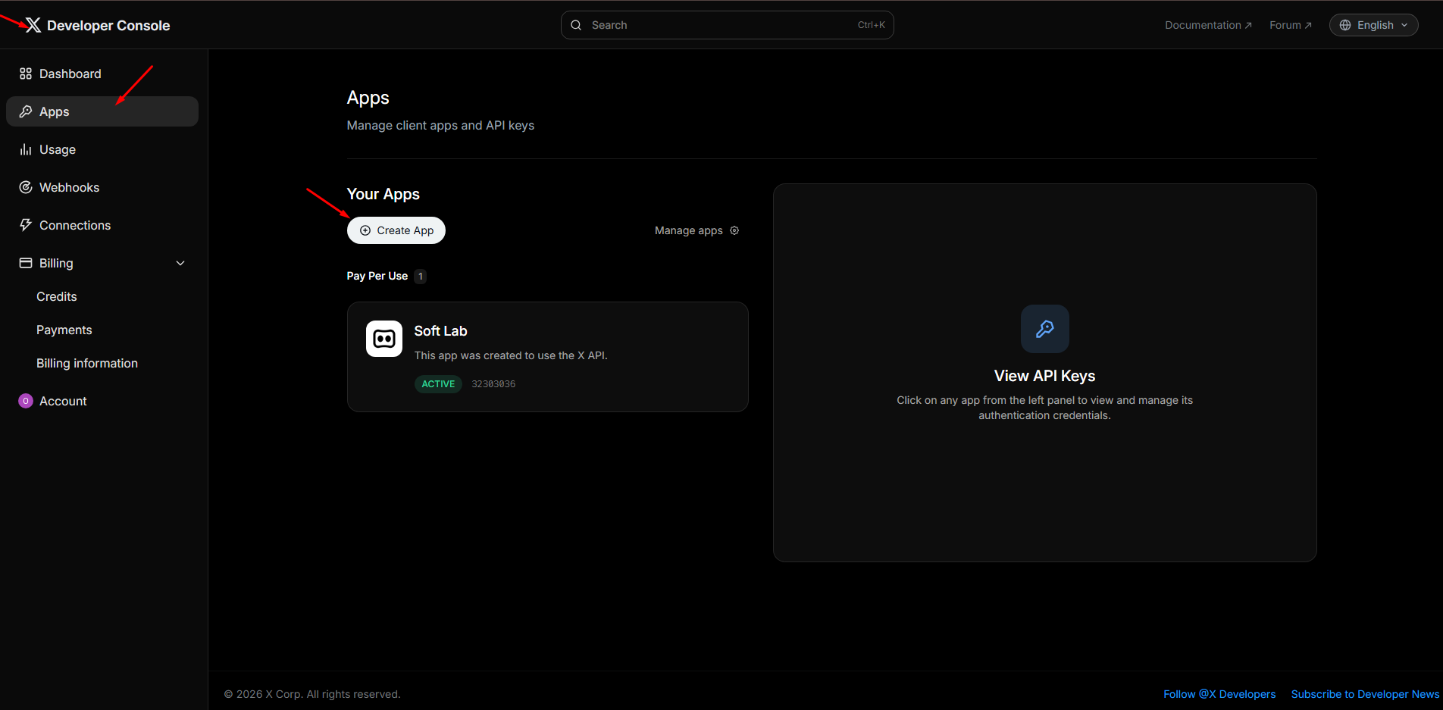Go to Credits under Billing
This screenshot has height=710, width=1443.
[57, 296]
